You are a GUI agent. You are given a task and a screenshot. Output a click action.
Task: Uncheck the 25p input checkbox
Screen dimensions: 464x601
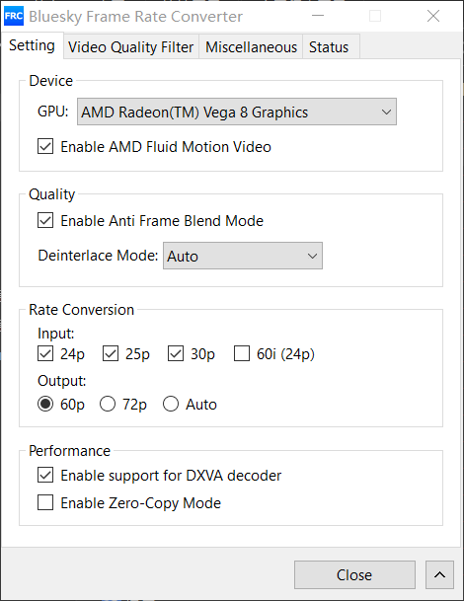point(111,353)
